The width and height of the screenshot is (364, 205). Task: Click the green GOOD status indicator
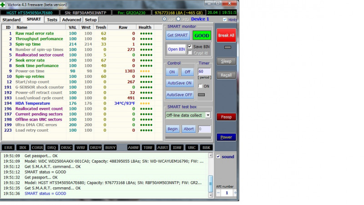pos(202,35)
